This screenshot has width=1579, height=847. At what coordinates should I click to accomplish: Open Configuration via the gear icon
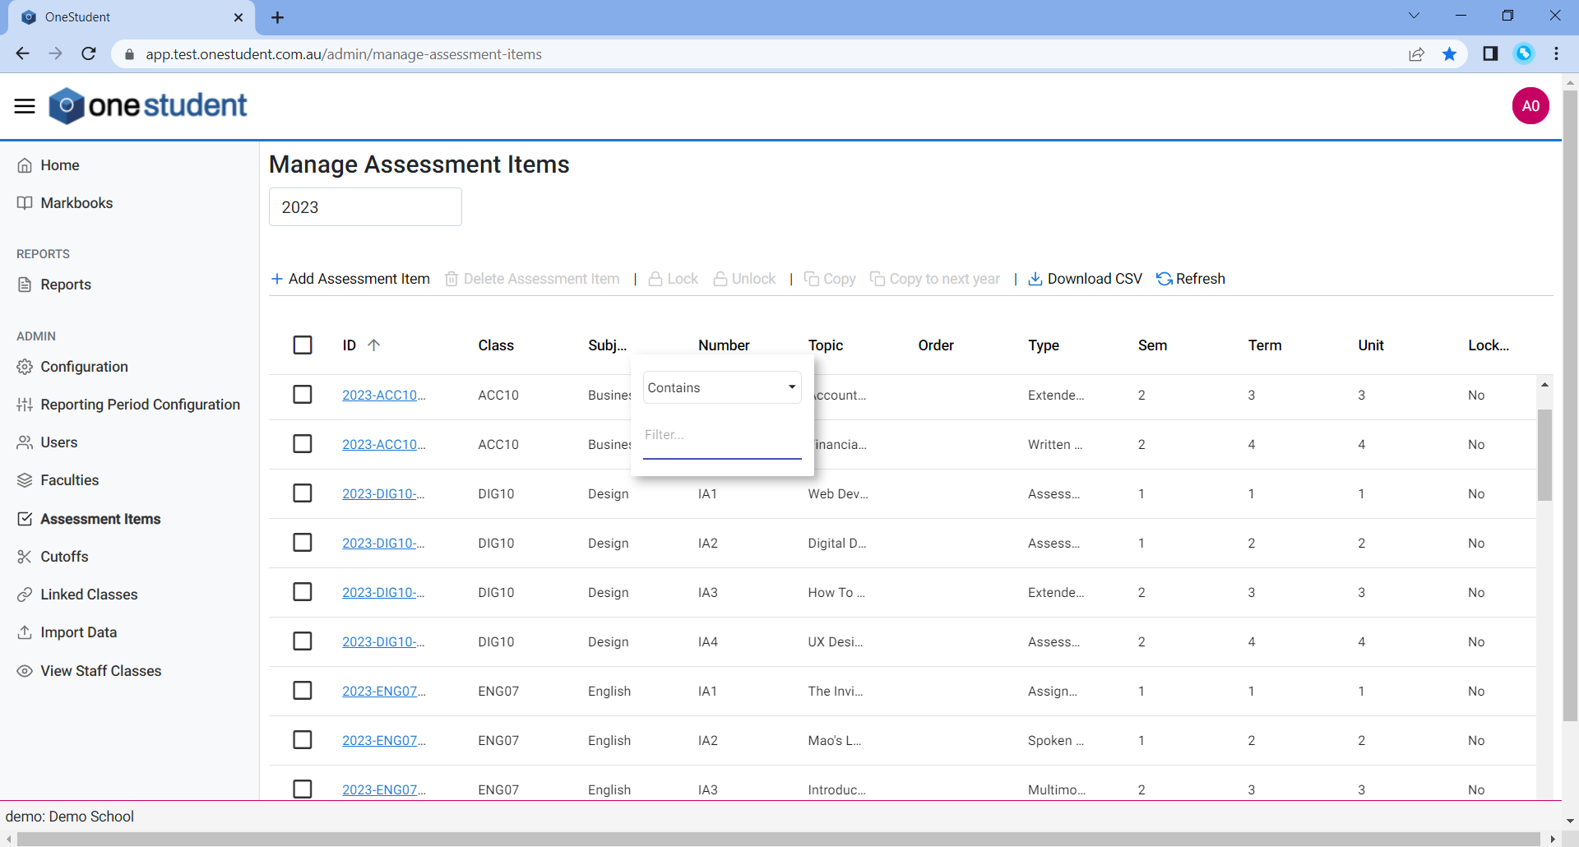[25, 367]
